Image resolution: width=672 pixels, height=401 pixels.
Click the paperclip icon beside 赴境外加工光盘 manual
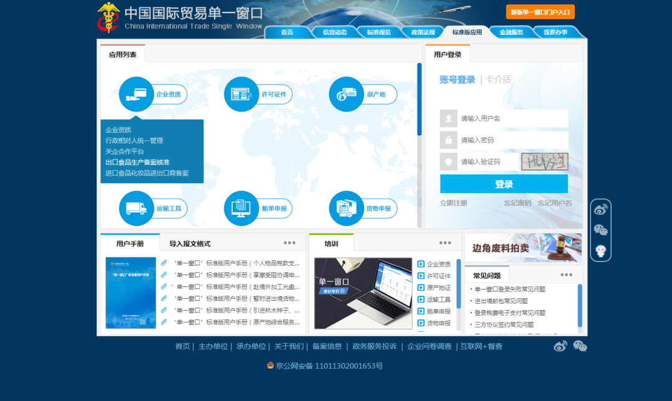(x=164, y=286)
